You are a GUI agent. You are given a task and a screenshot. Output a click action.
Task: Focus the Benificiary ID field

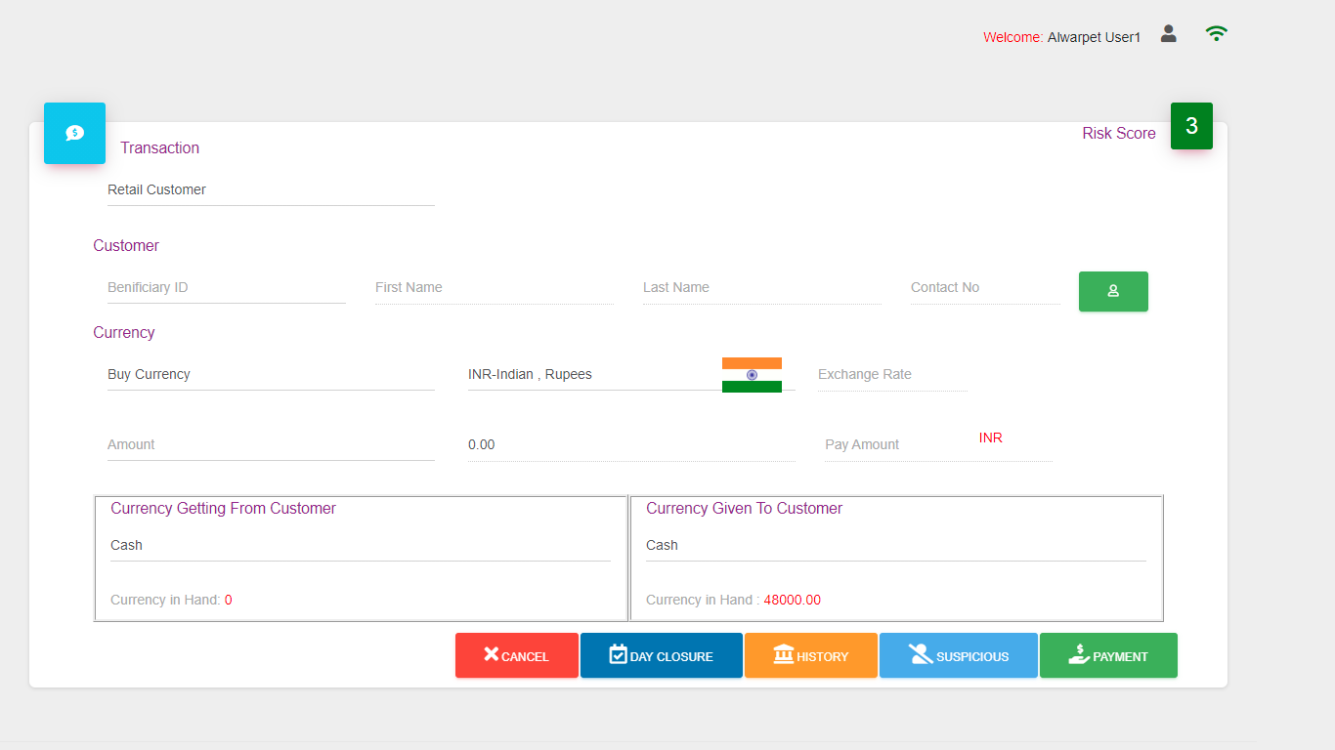pyautogui.click(x=227, y=288)
